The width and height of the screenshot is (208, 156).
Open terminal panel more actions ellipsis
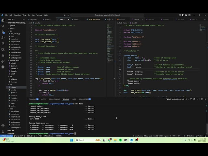[x=197, y=99]
